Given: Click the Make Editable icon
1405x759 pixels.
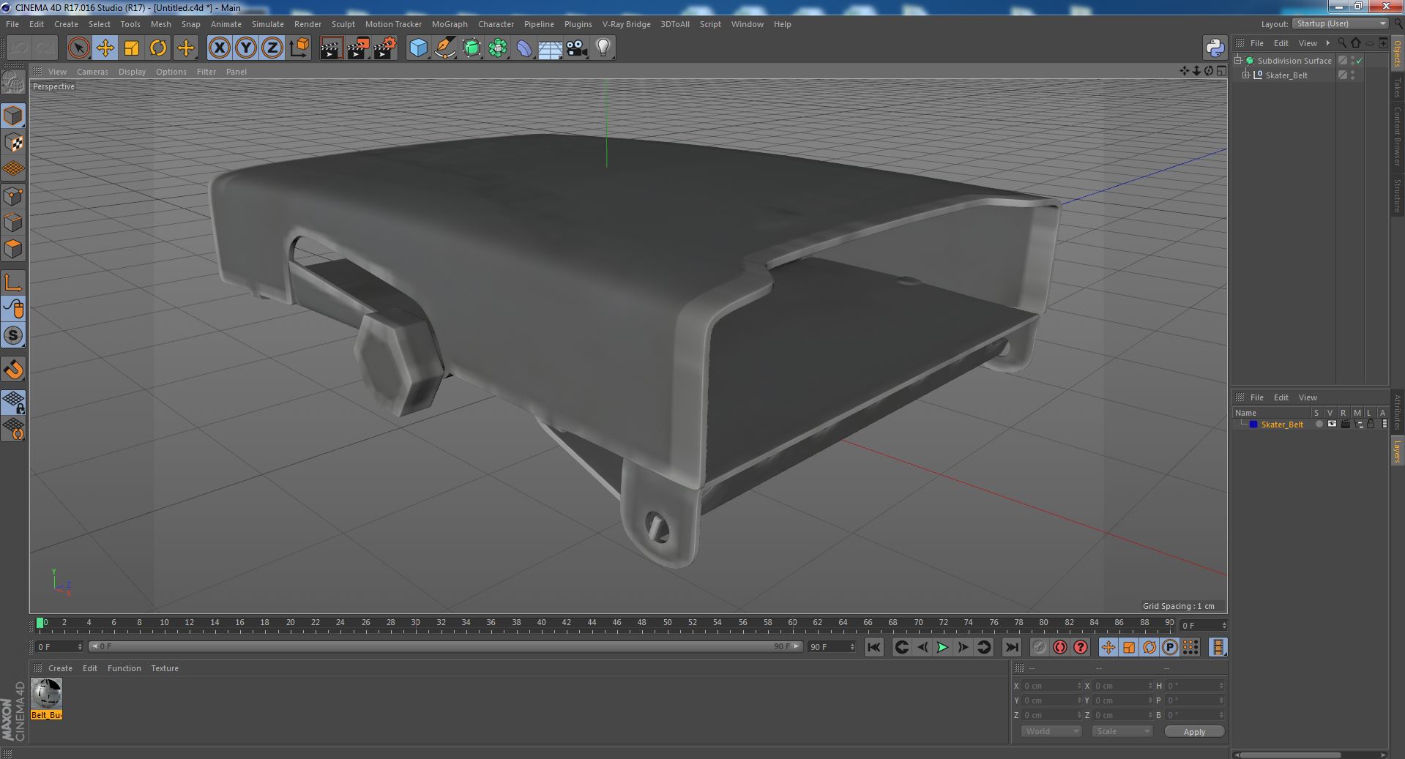Looking at the screenshot, I should point(13,82).
